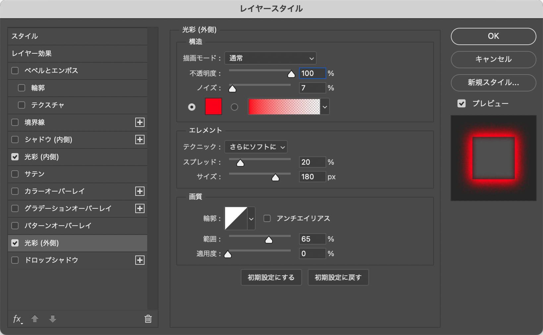Expand the 輪郭 contour picker arrow
This screenshot has width=543, height=335.
coord(251,219)
